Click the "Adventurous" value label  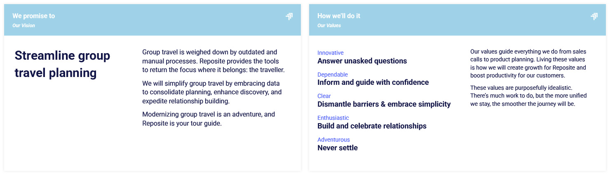pyautogui.click(x=333, y=140)
